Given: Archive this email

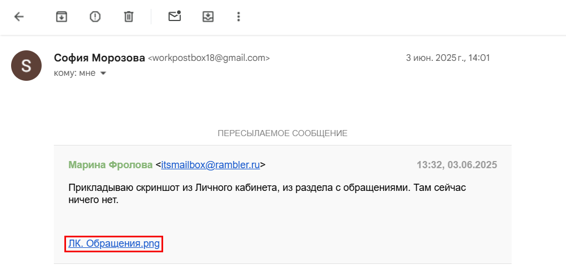Looking at the screenshot, I should (62, 17).
